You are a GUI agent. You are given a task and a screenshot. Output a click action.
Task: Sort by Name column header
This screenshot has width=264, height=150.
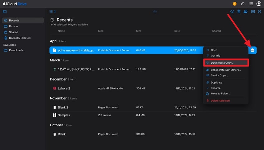(61, 31)
